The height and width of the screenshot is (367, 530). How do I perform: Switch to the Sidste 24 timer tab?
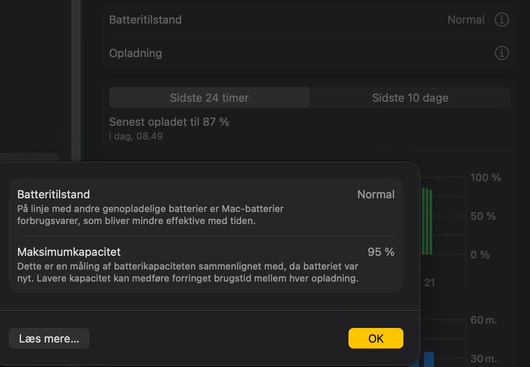click(x=209, y=98)
